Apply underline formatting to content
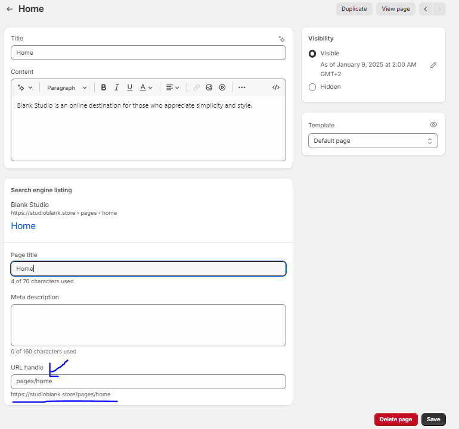The image size is (459, 429). [129, 87]
